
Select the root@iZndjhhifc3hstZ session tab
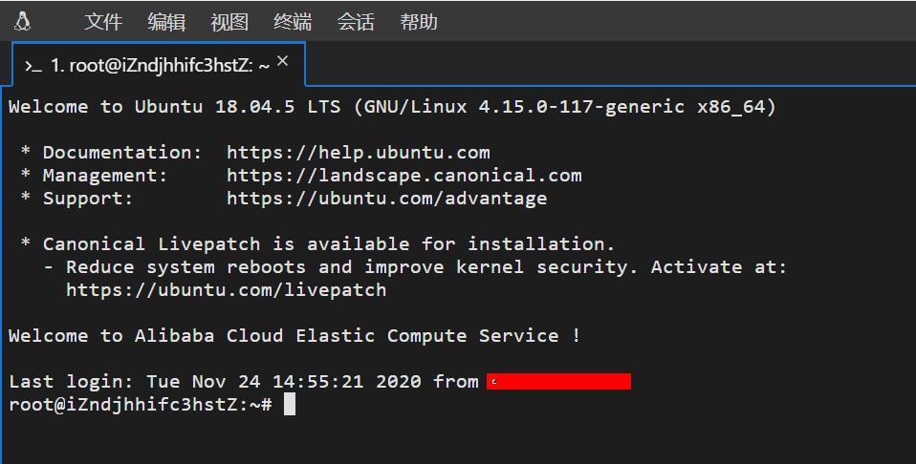[153, 66]
